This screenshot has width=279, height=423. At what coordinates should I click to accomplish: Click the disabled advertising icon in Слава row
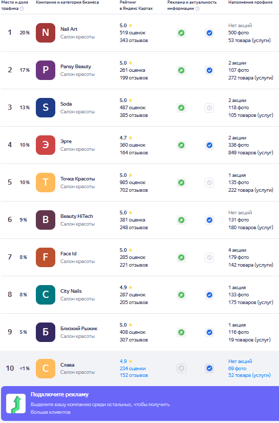point(181,368)
